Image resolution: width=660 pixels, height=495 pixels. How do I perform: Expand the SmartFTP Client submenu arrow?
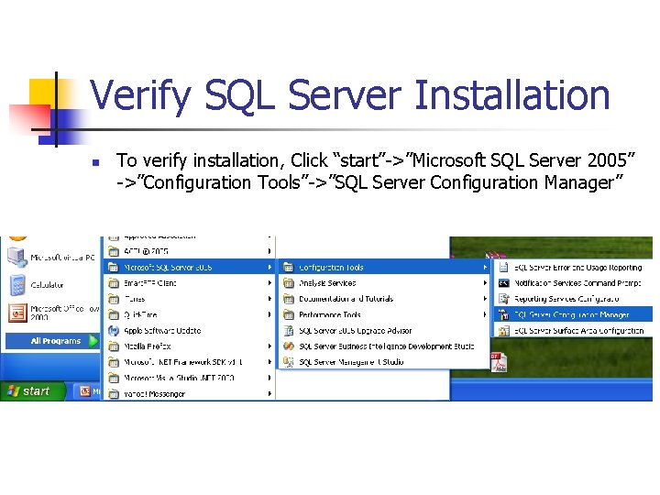(x=269, y=283)
